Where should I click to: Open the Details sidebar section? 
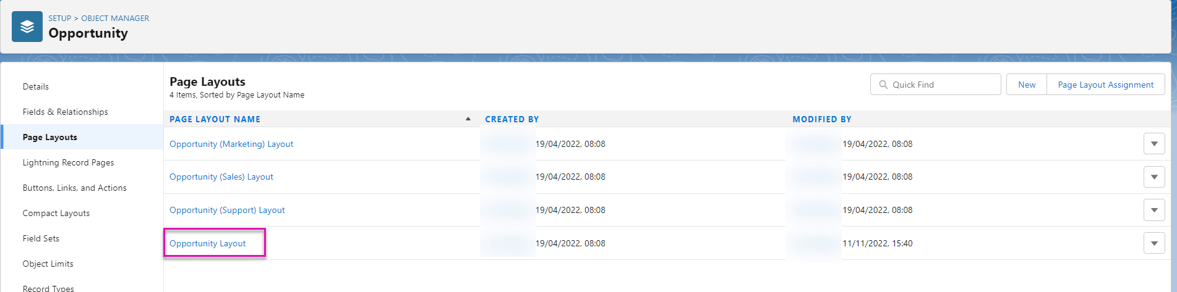coord(36,86)
